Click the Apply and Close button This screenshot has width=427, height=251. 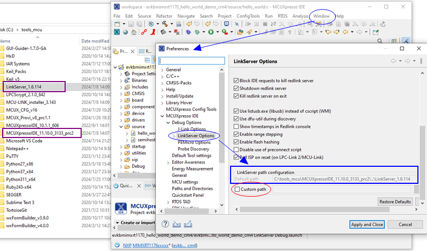coord(367,224)
